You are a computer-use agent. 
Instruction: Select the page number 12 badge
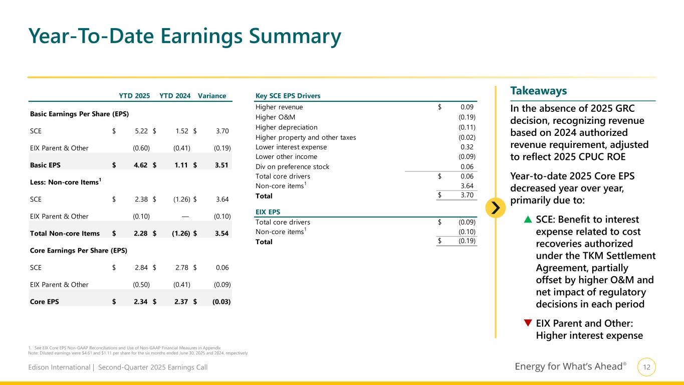647,367
